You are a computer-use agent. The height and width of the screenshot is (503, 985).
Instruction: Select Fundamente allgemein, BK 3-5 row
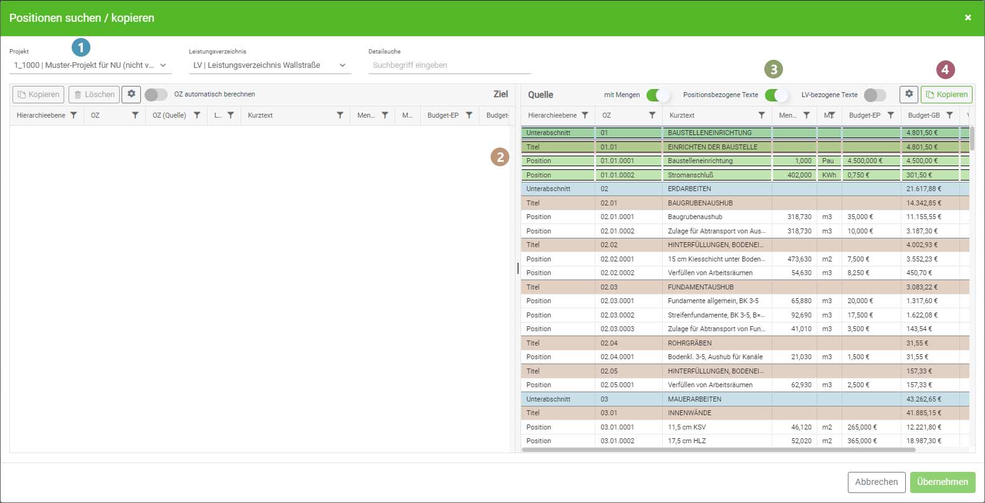(745, 301)
